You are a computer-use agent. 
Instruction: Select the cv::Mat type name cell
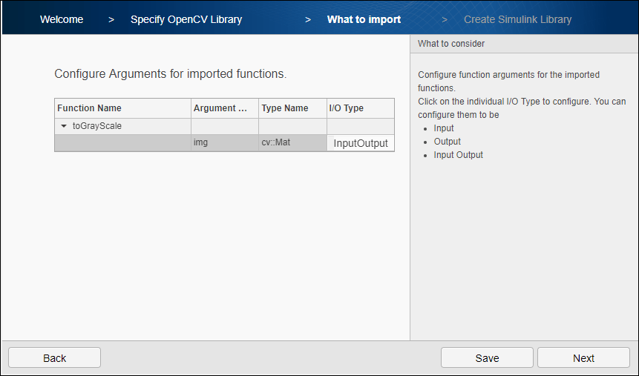pyautogui.click(x=292, y=142)
